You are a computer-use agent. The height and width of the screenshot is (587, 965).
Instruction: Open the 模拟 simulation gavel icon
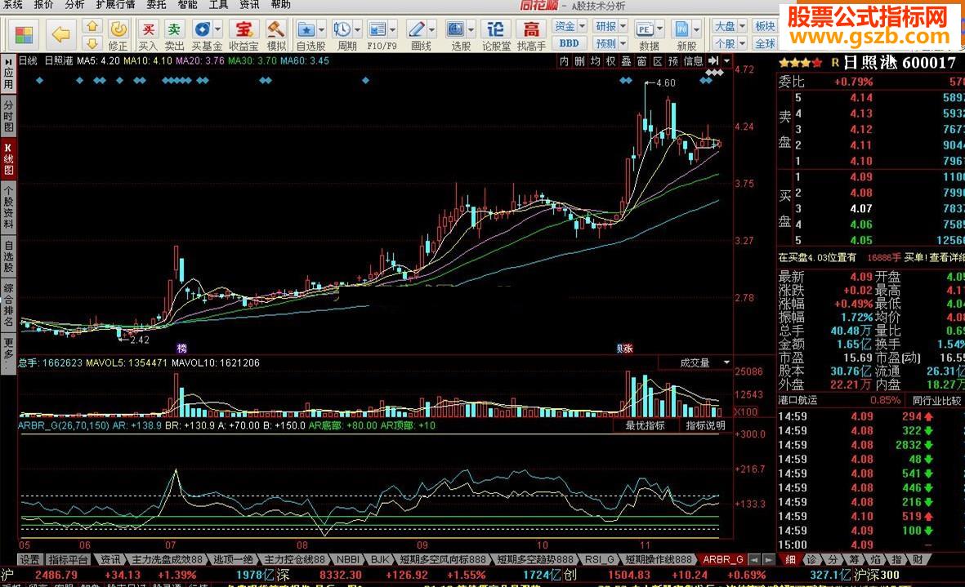(276, 35)
